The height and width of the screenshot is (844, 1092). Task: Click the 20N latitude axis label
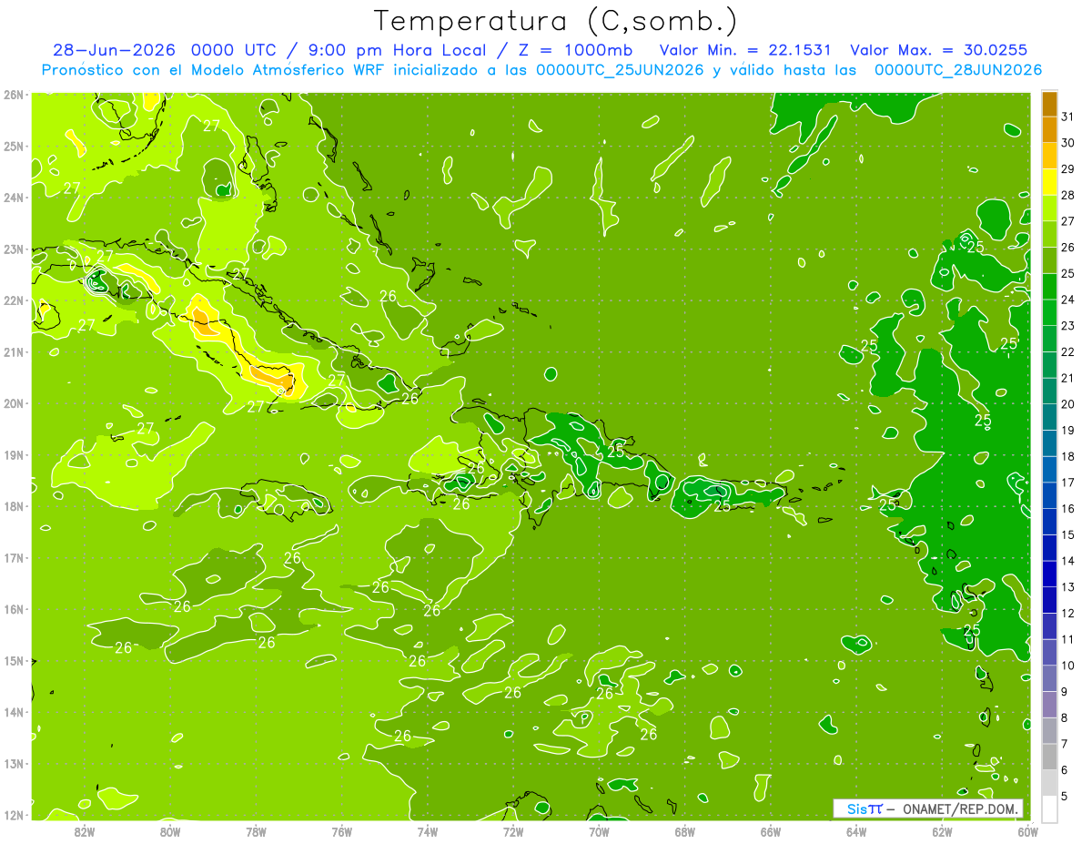tap(14, 403)
